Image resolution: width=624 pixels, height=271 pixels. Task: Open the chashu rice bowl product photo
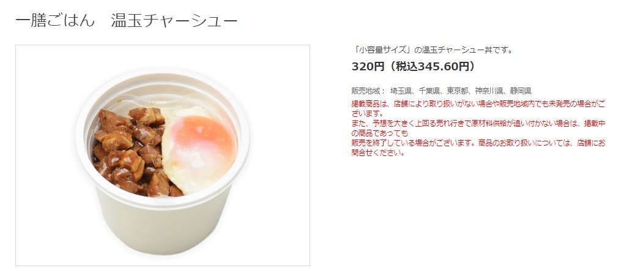(162, 155)
